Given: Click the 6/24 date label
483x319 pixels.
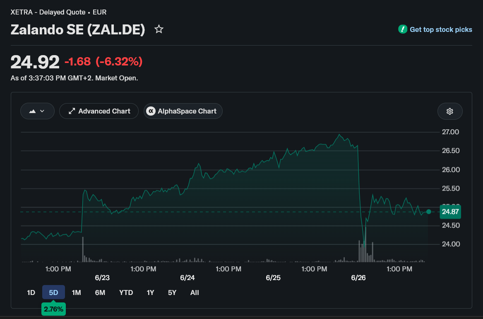Looking at the screenshot, I should pyautogui.click(x=187, y=278).
